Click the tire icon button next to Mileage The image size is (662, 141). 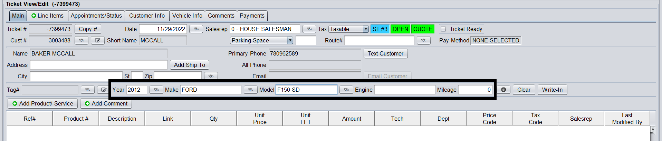click(503, 90)
